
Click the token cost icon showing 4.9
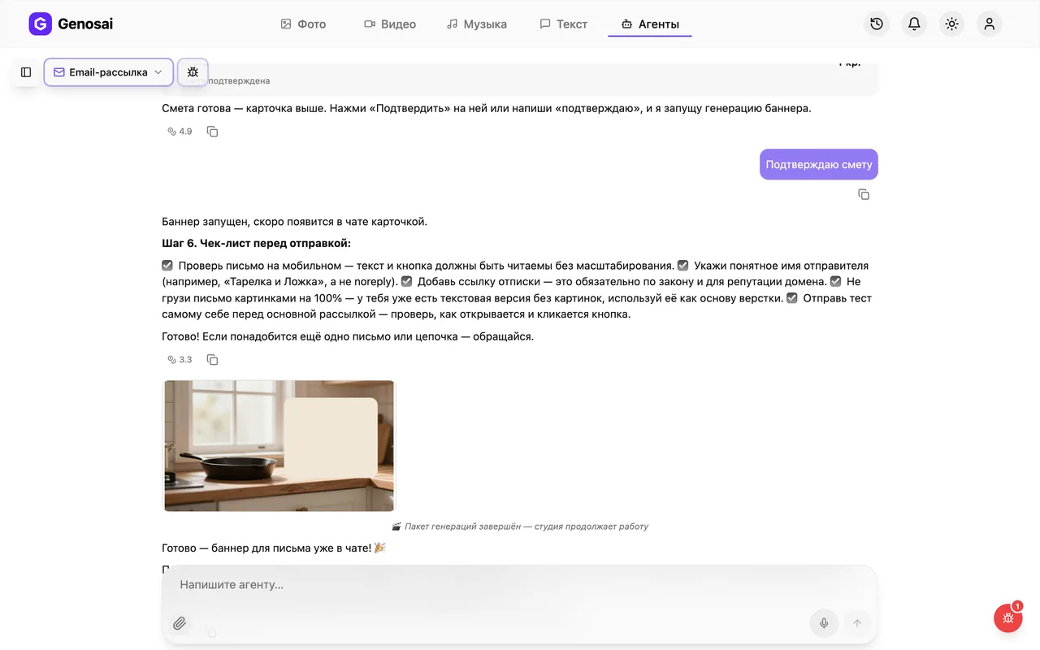(171, 132)
